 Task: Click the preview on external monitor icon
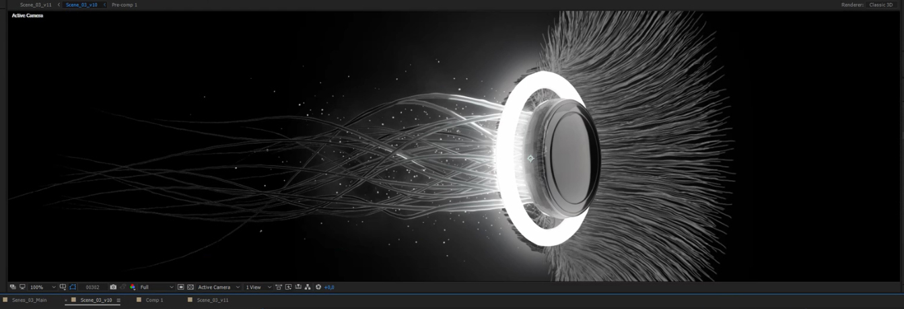(22, 287)
